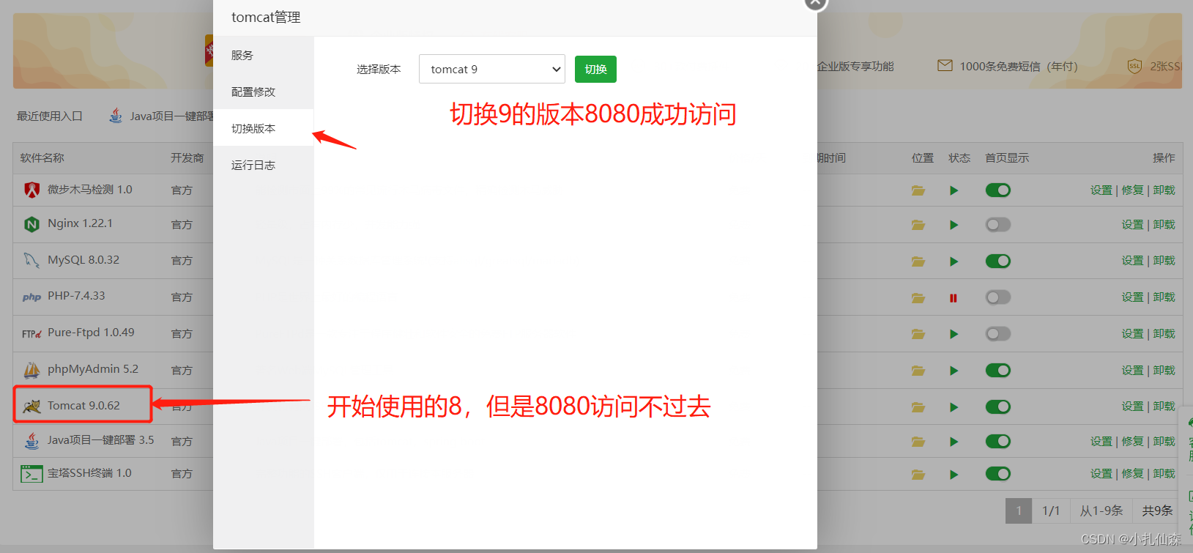Select 切换版本 tab in tomcat管理
Screen dimensions: 1193x553
[264, 128]
